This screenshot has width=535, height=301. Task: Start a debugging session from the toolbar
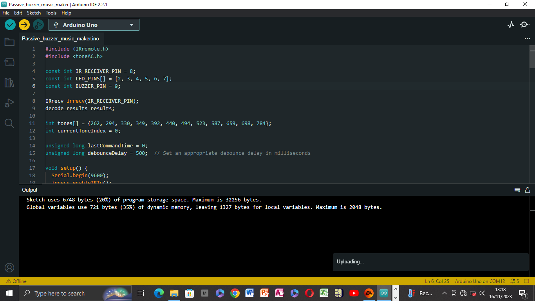(38, 24)
